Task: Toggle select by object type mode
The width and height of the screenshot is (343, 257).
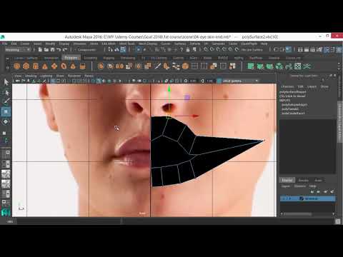Action: tap(116, 49)
